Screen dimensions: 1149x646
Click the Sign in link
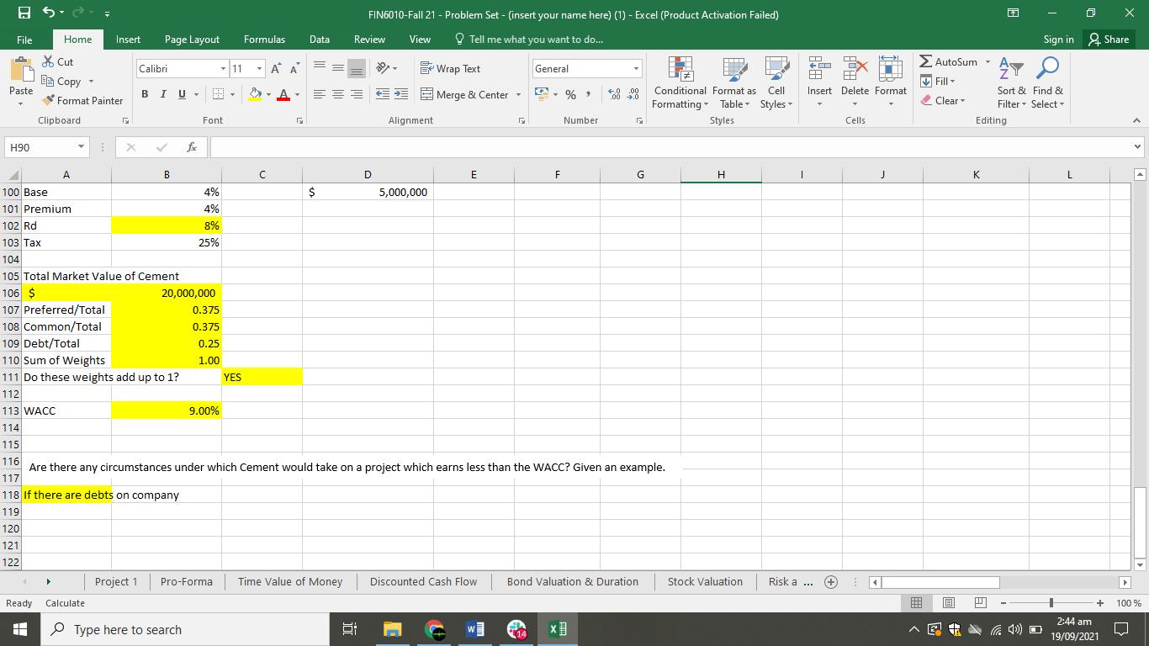[x=1057, y=39]
